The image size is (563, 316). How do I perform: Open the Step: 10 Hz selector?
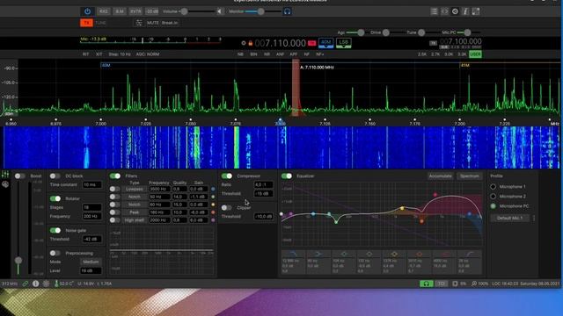click(120, 54)
